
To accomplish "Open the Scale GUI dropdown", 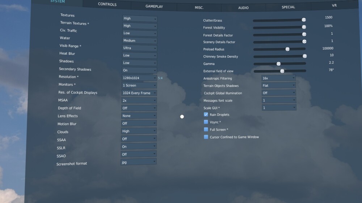I will pos(279,108).
